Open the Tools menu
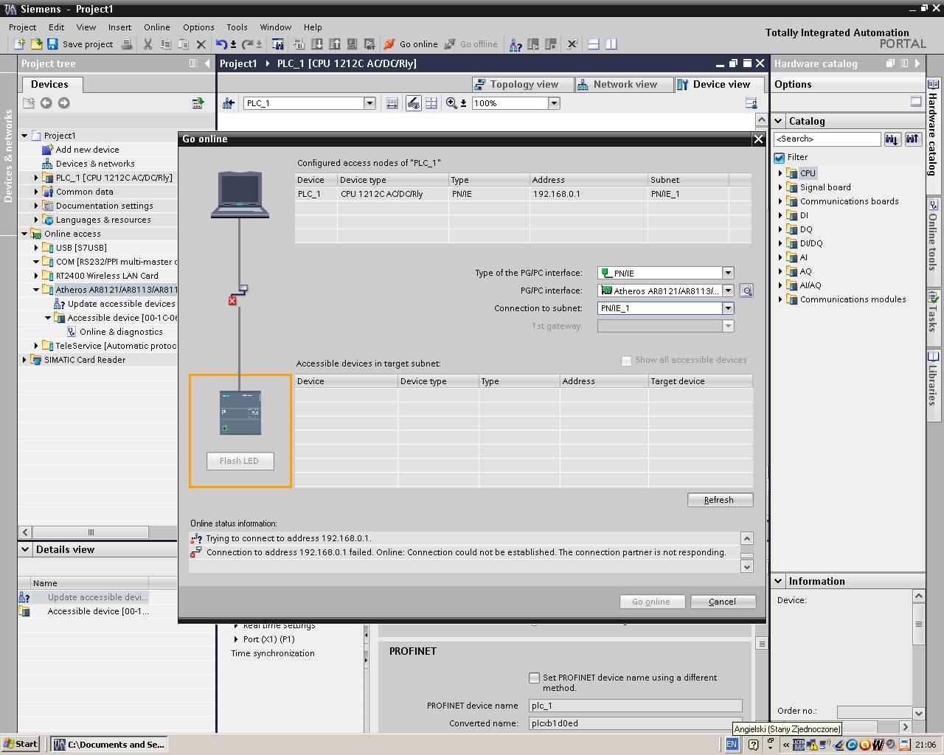 click(237, 27)
